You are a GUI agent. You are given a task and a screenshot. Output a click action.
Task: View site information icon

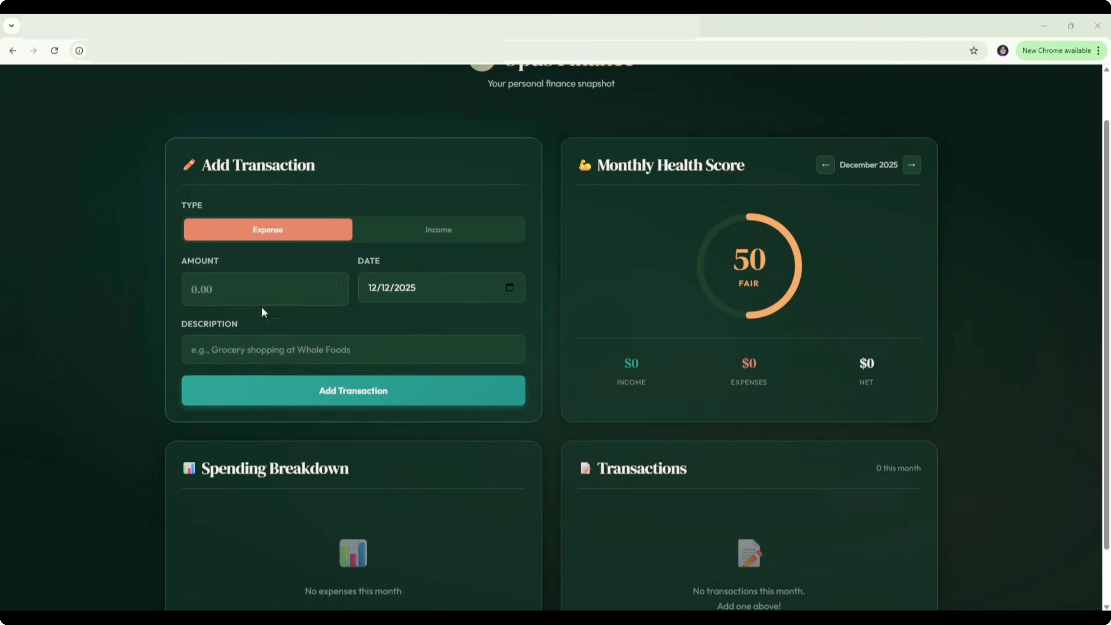79,51
